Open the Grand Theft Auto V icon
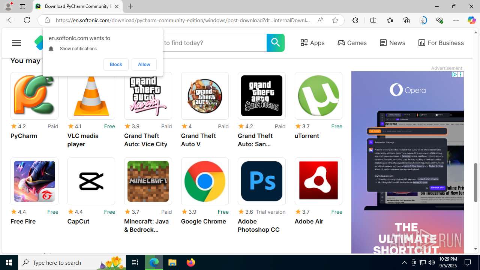Viewport: 480px width, 270px height. pyautogui.click(x=205, y=96)
